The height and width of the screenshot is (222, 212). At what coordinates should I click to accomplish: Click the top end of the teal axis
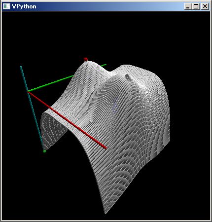21,67
